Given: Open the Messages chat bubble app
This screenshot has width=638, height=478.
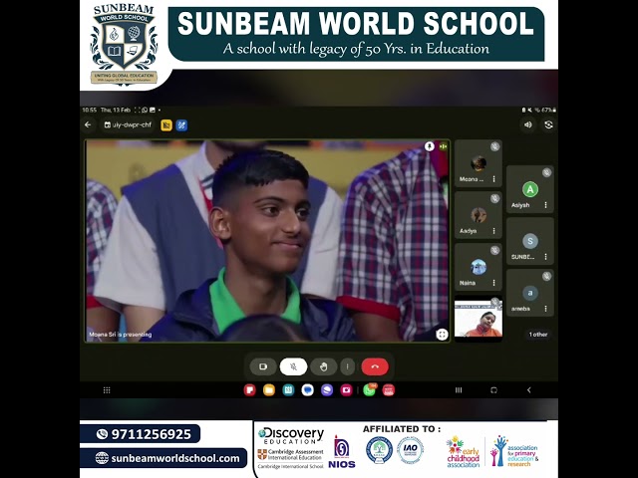Looking at the screenshot, I should [308, 390].
